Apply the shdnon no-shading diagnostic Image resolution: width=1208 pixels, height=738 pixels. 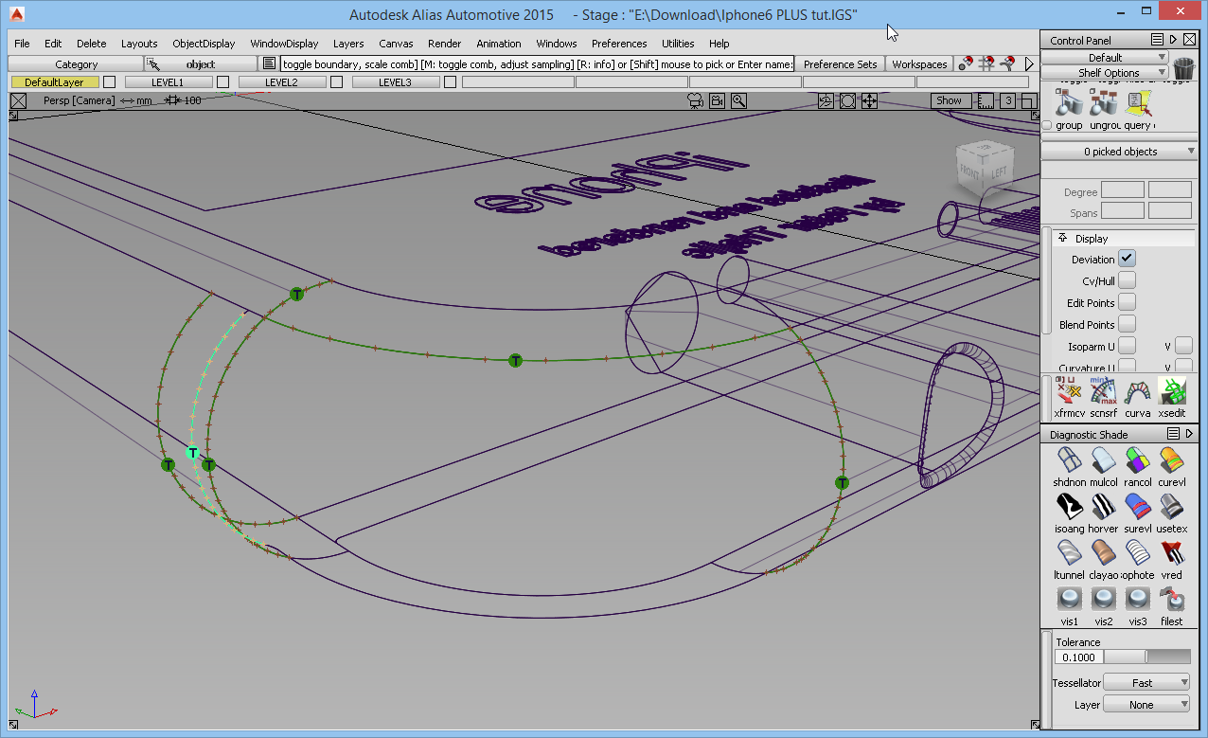(x=1070, y=460)
